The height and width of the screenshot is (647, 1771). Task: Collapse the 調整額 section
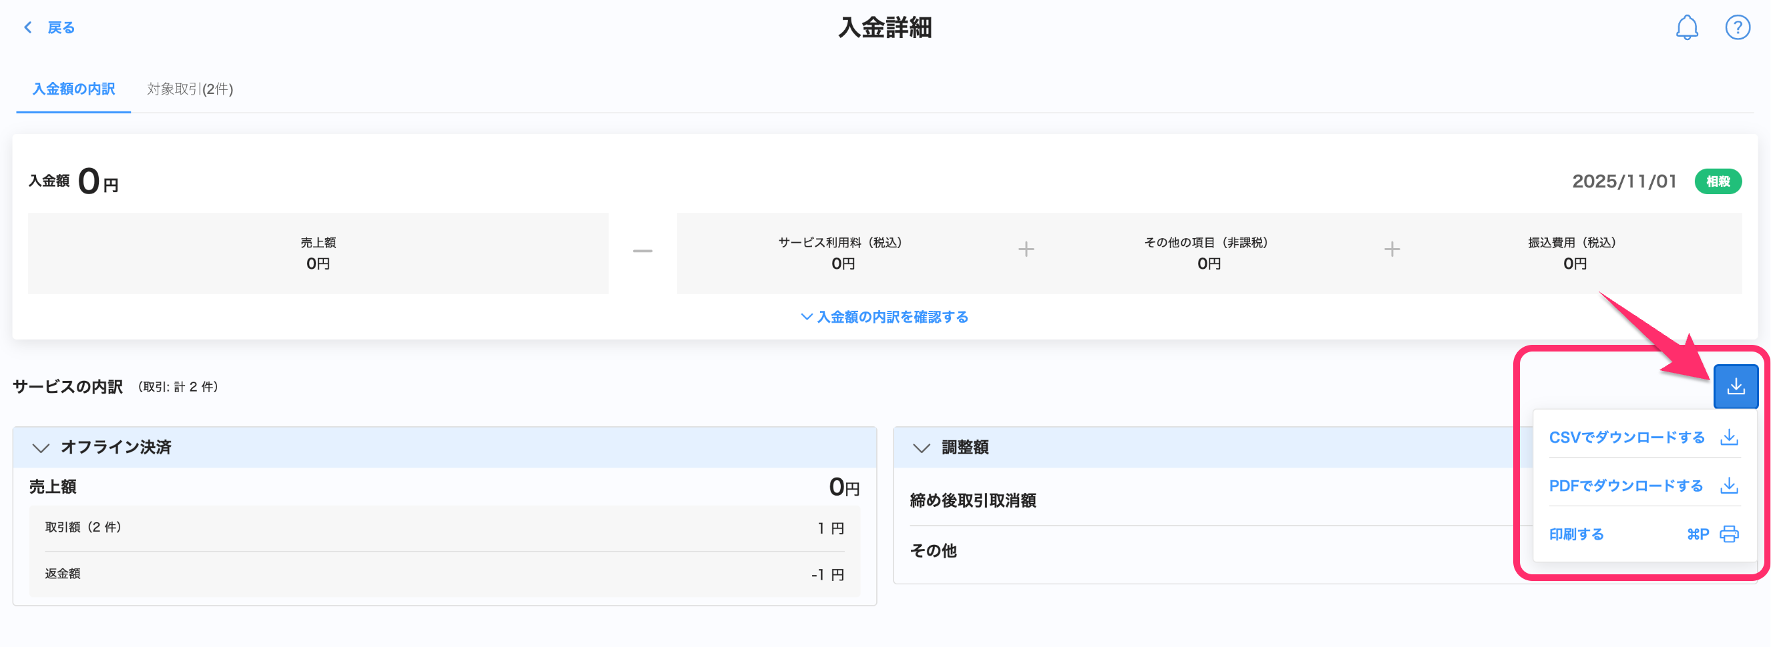click(922, 448)
